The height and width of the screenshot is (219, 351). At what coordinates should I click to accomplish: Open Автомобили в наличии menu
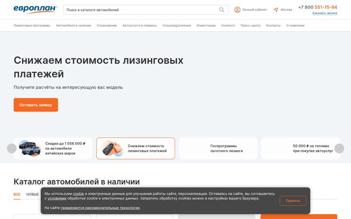(x=74, y=25)
